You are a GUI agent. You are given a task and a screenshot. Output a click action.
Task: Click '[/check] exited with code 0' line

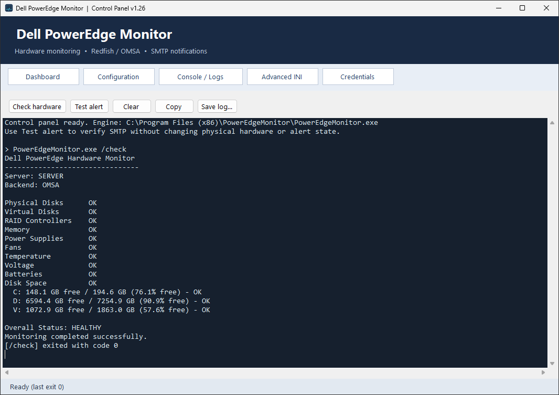pos(61,345)
